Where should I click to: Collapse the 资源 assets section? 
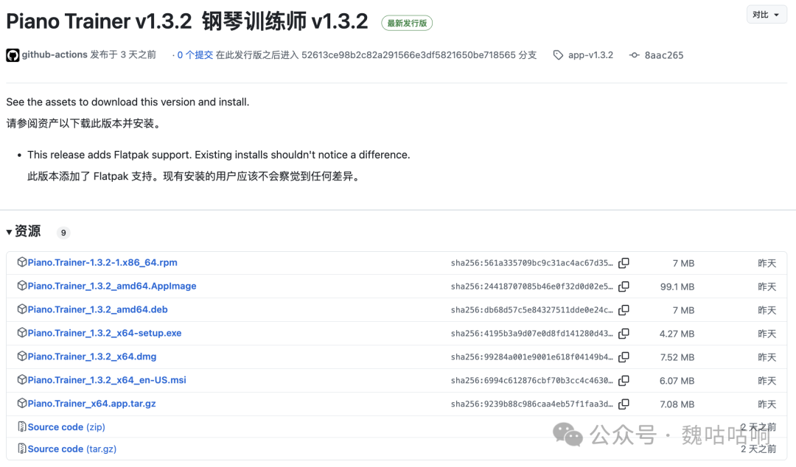tap(24, 231)
